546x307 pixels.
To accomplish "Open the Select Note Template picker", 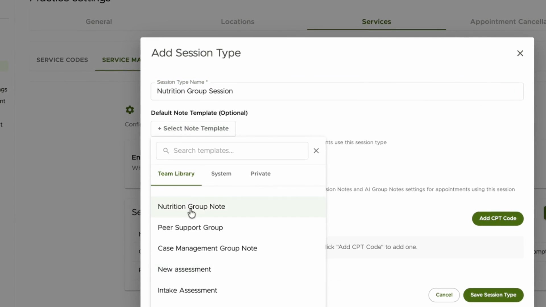I will pos(193,128).
